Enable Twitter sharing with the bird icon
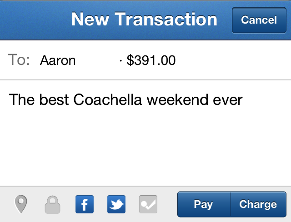This screenshot has height=222, width=291. coord(116,204)
